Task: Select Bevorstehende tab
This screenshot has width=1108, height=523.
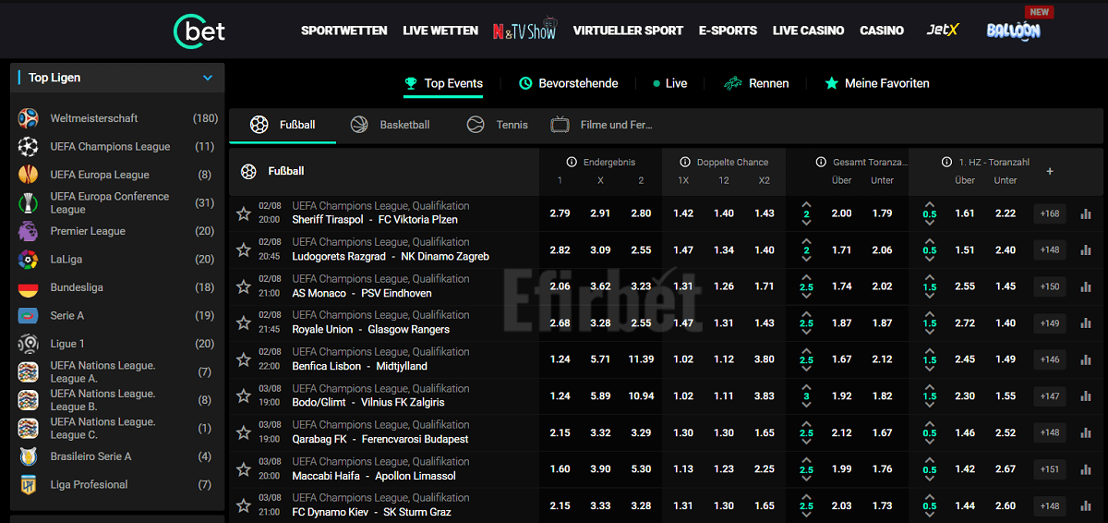Action: coord(568,83)
